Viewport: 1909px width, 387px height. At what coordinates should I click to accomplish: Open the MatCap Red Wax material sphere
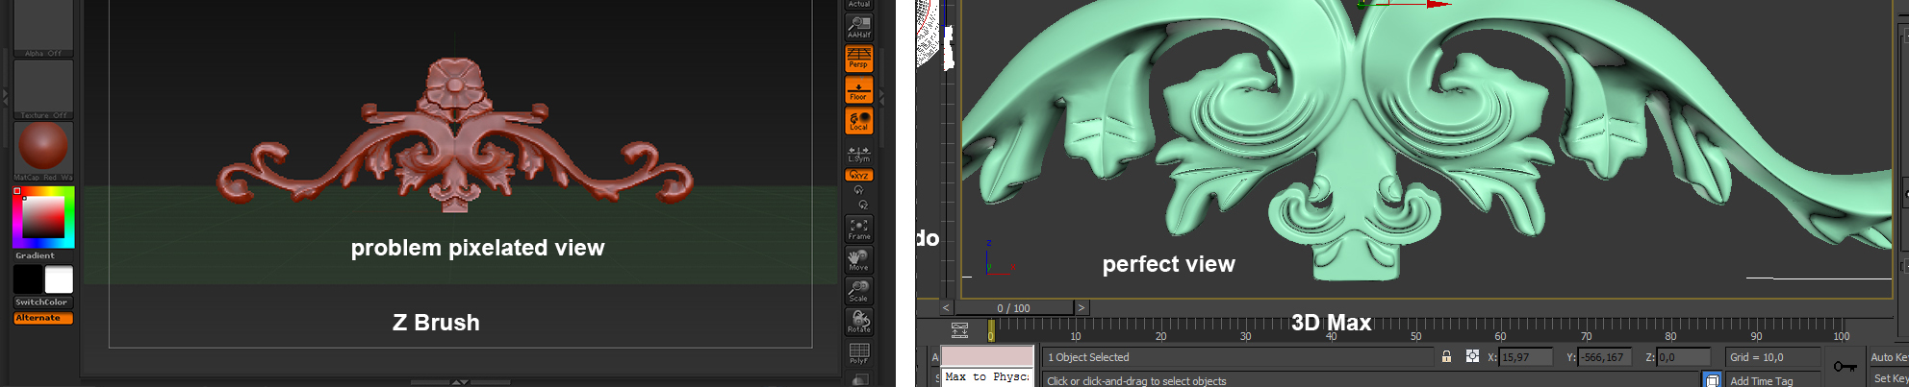coord(43,151)
